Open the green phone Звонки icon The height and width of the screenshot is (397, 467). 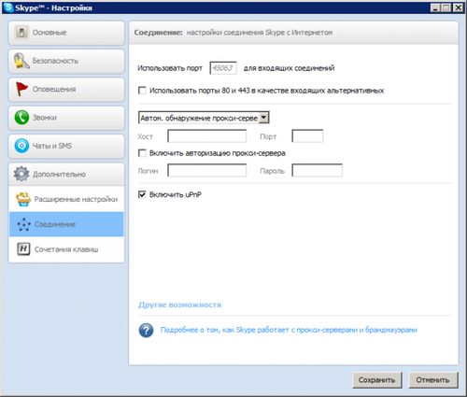[21, 118]
